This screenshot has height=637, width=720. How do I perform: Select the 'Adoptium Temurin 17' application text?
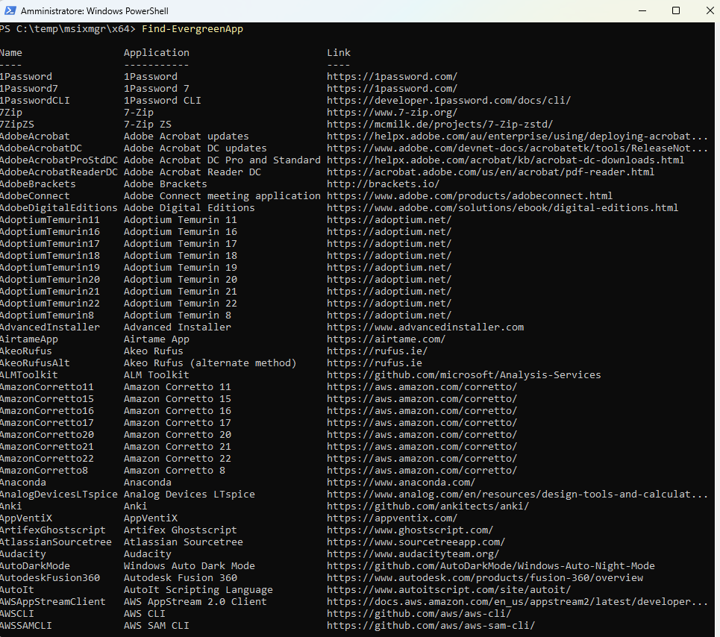tap(181, 244)
